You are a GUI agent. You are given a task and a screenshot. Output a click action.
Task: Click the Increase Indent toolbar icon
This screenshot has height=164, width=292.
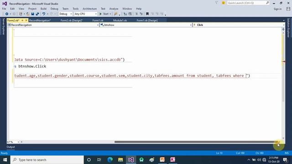141,14
